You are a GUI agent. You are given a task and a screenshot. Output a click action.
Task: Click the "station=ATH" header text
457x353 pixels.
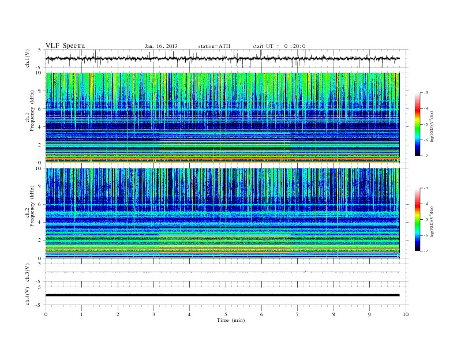tap(214, 46)
